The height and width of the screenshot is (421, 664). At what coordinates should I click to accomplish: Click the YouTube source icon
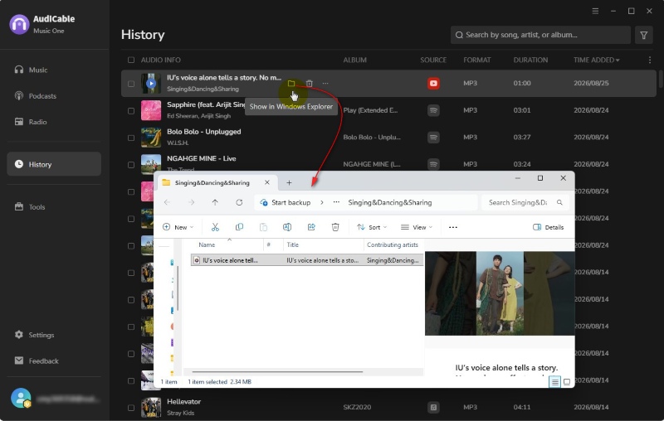click(433, 83)
